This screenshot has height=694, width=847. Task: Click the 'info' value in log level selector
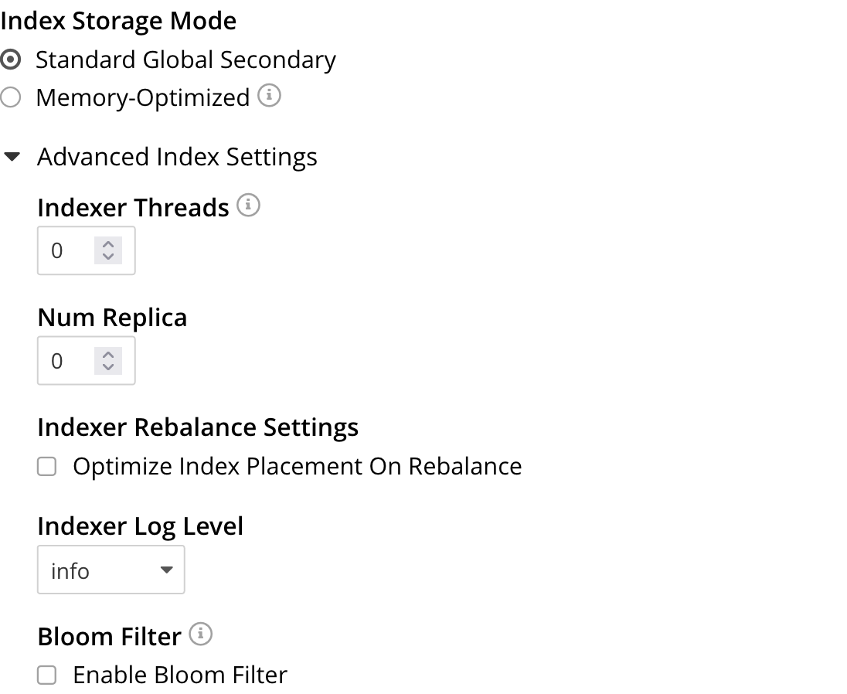click(70, 570)
